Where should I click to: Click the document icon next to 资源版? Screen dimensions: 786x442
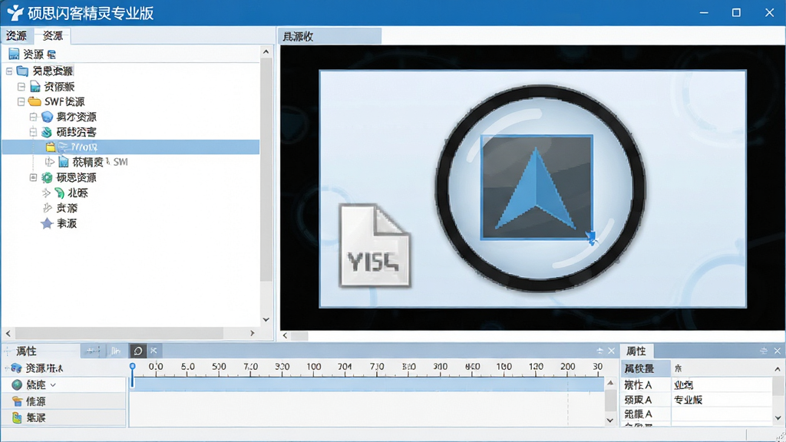pos(35,87)
